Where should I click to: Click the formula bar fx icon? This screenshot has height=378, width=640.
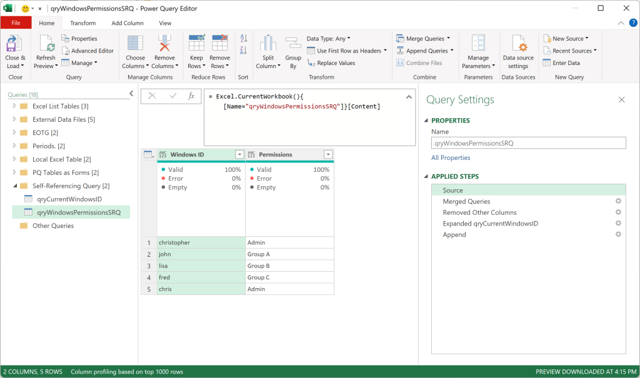pyautogui.click(x=191, y=96)
